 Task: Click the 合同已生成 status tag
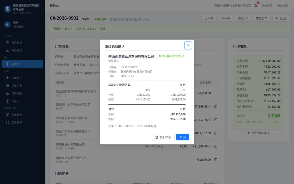tap(100, 19)
